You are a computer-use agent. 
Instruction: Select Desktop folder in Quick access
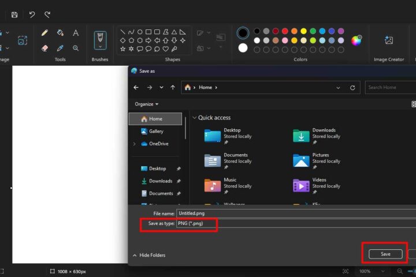click(228, 136)
